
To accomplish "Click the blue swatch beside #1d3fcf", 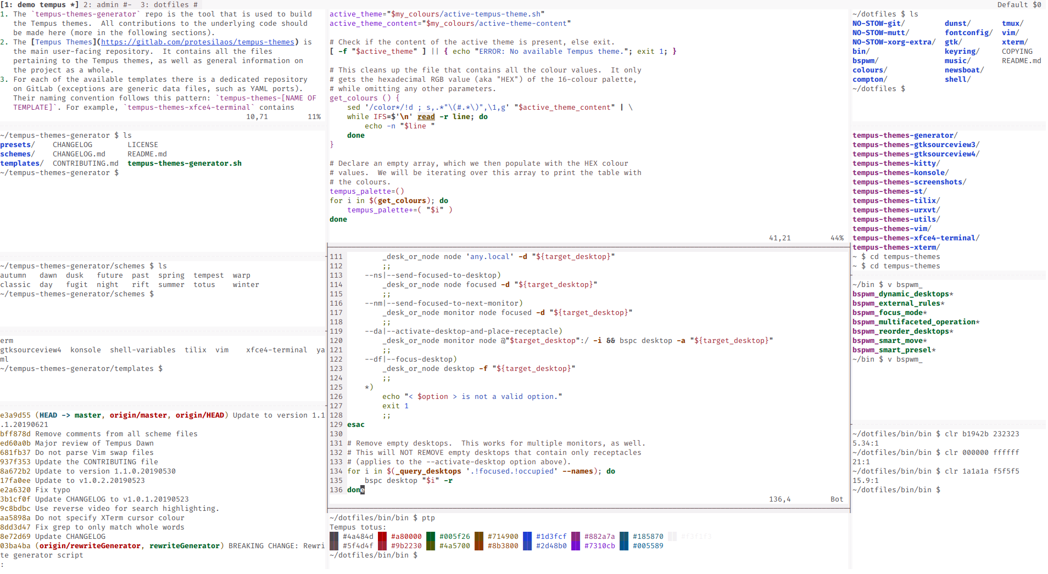I will point(527,536).
